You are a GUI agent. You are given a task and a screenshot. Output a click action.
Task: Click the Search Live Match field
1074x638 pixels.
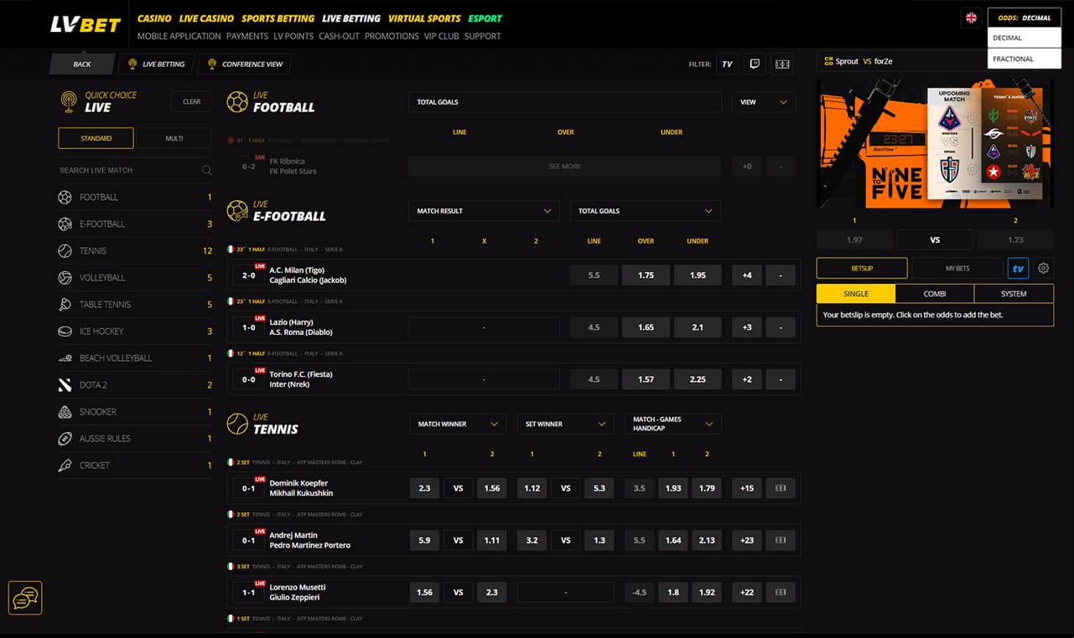[135, 170]
